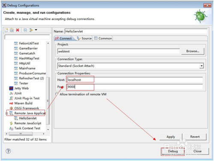Switch to the Connect tab

click(64, 38)
